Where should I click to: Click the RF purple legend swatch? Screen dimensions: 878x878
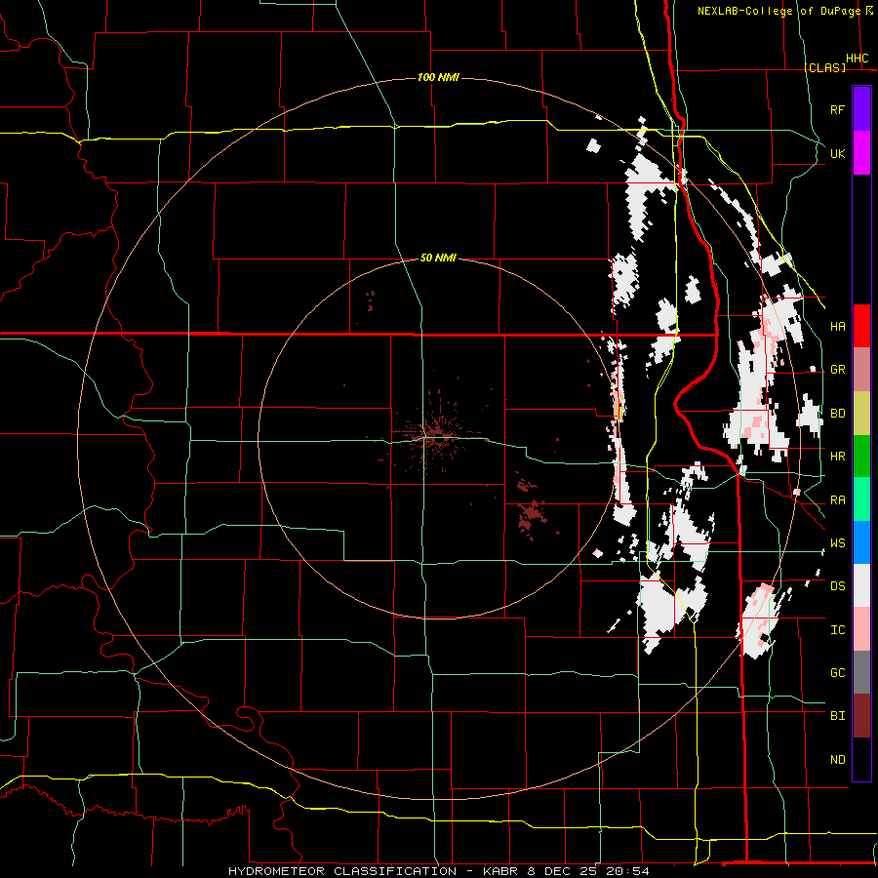coord(861,109)
